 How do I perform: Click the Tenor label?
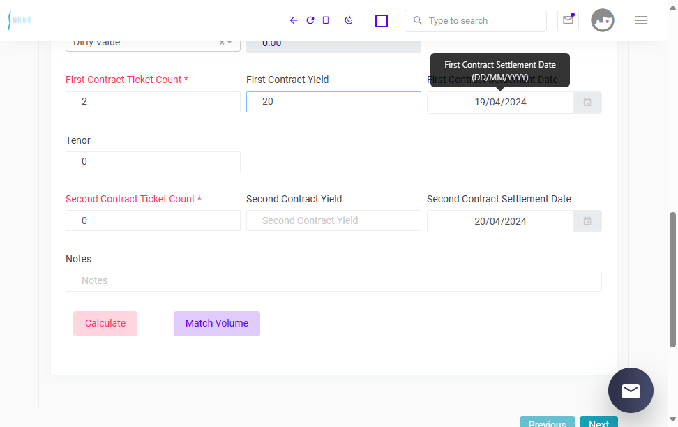point(78,140)
